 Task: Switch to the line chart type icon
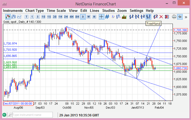coord(19,17)
